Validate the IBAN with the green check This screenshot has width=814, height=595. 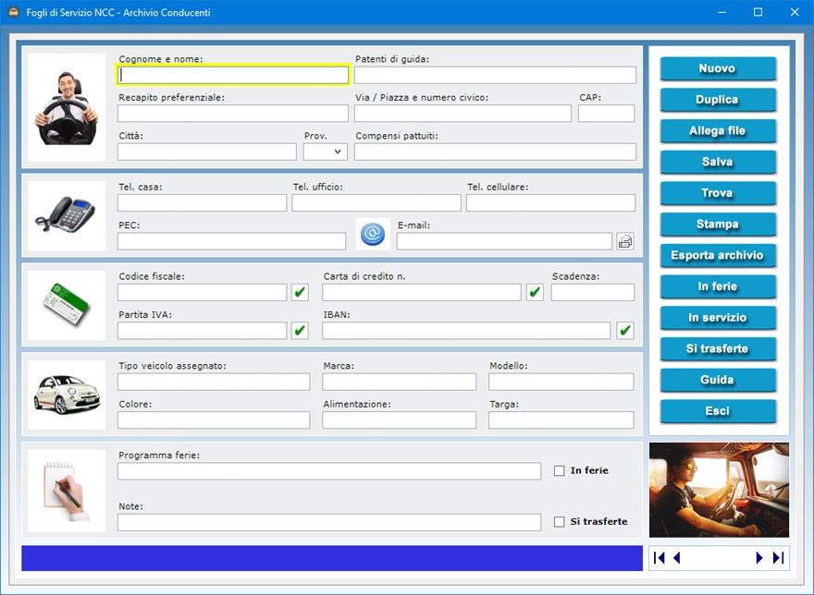click(625, 330)
